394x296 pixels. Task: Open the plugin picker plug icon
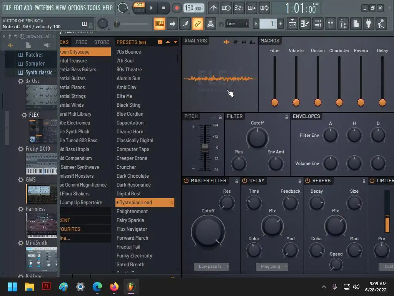pos(369,24)
